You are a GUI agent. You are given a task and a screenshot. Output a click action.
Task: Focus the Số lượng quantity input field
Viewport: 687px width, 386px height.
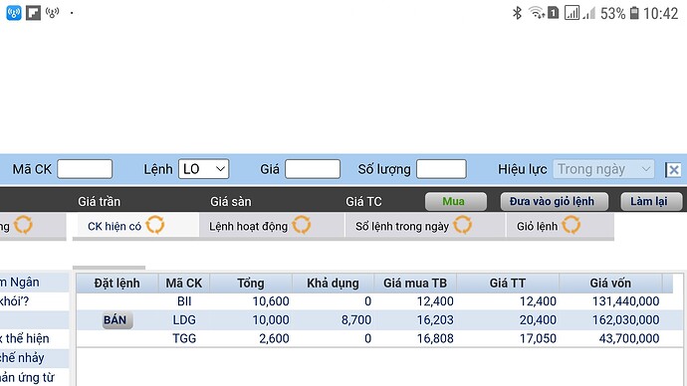[441, 169]
